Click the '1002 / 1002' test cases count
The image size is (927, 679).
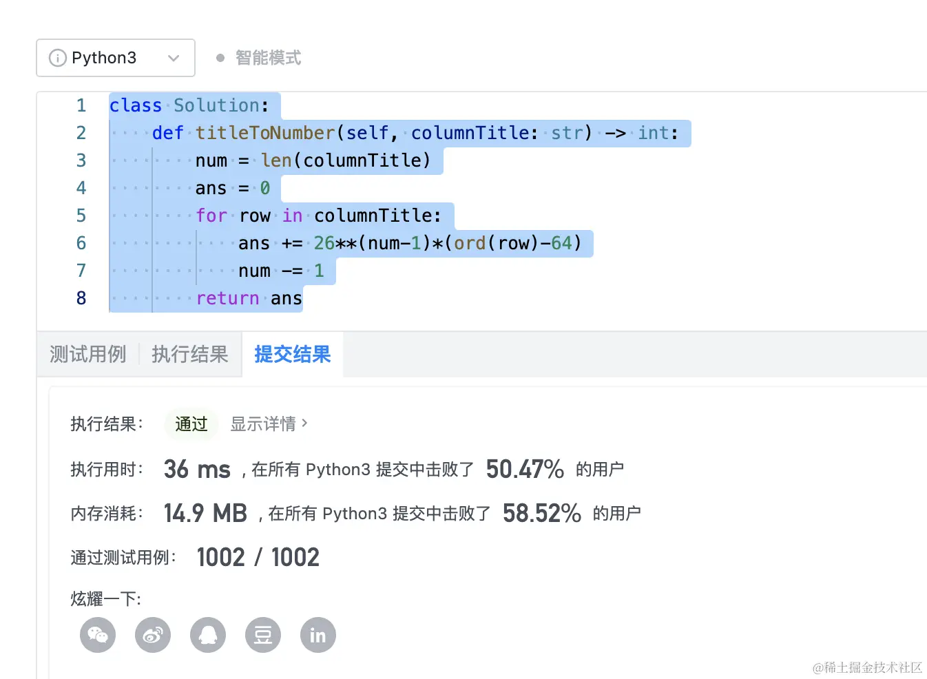258,557
